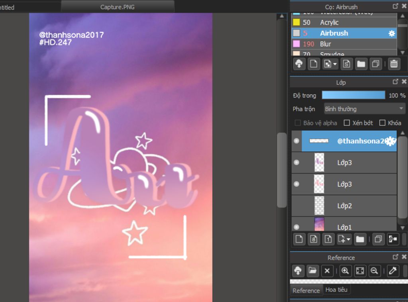The height and width of the screenshot is (302, 408).
Task: Add a new 8-bit layer
Action: pyautogui.click(x=314, y=239)
